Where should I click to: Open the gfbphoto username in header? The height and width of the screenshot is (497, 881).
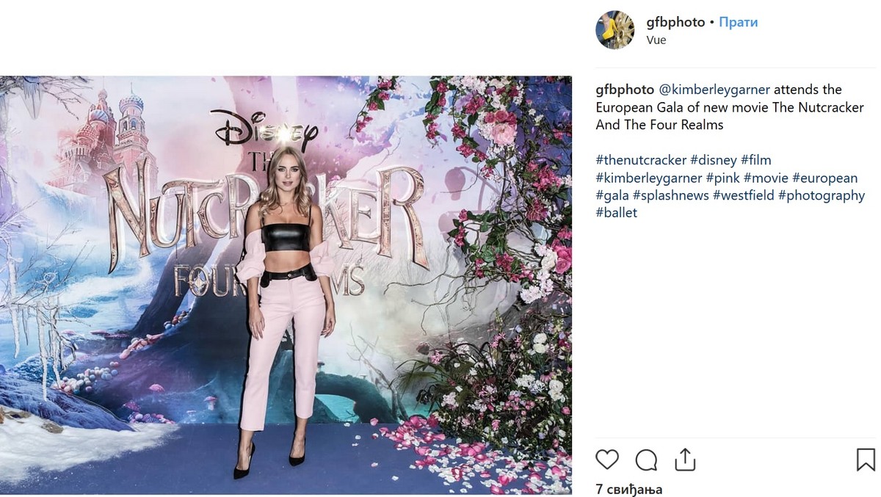(675, 22)
